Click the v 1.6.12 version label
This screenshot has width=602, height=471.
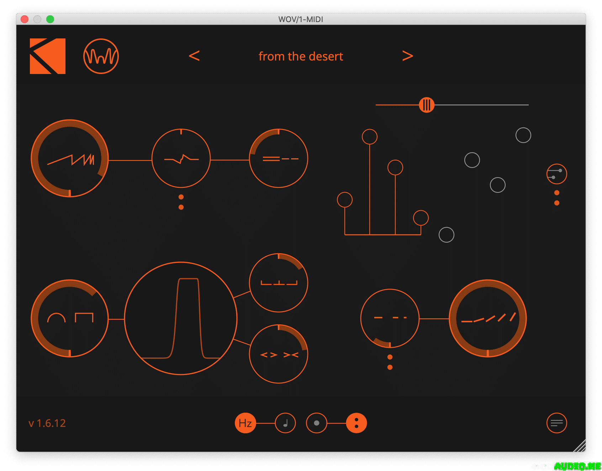point(47,423)
